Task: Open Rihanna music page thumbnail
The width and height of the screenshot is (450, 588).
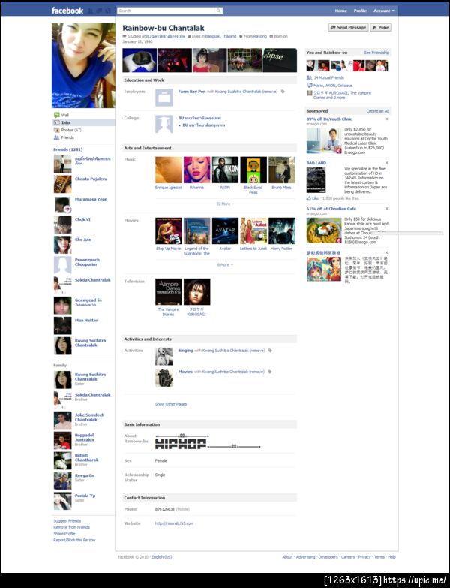Action: (x=197, y=170)
